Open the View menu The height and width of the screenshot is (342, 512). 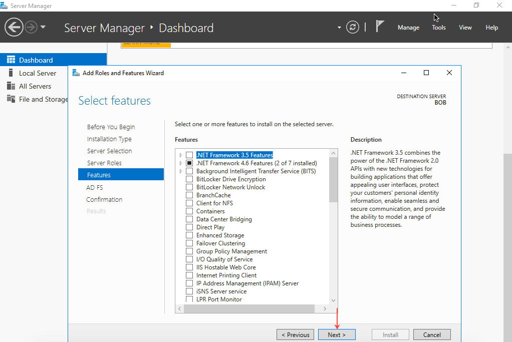tap(465, 28)
